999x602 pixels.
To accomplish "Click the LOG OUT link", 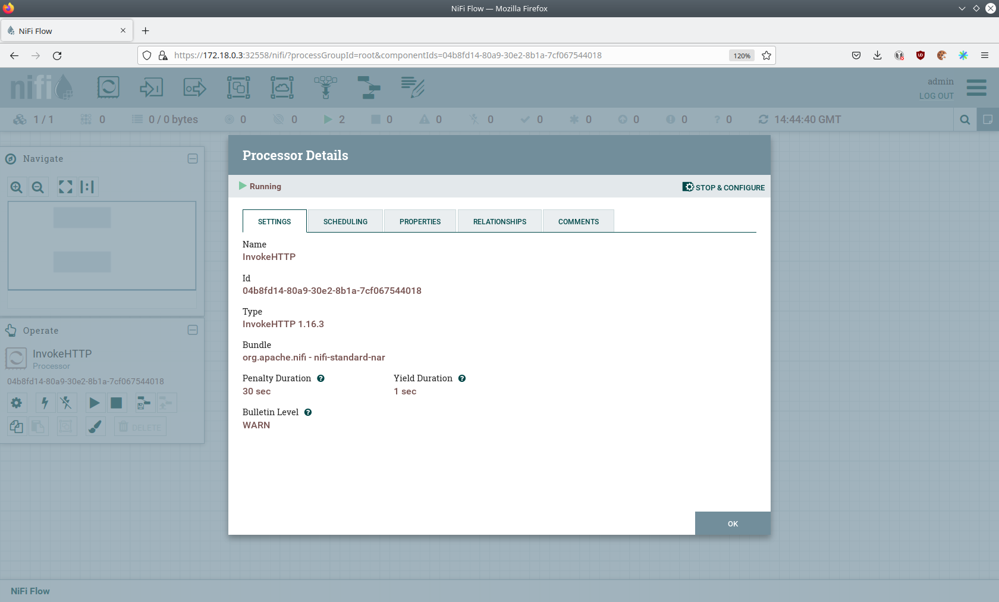I will 936,96.
